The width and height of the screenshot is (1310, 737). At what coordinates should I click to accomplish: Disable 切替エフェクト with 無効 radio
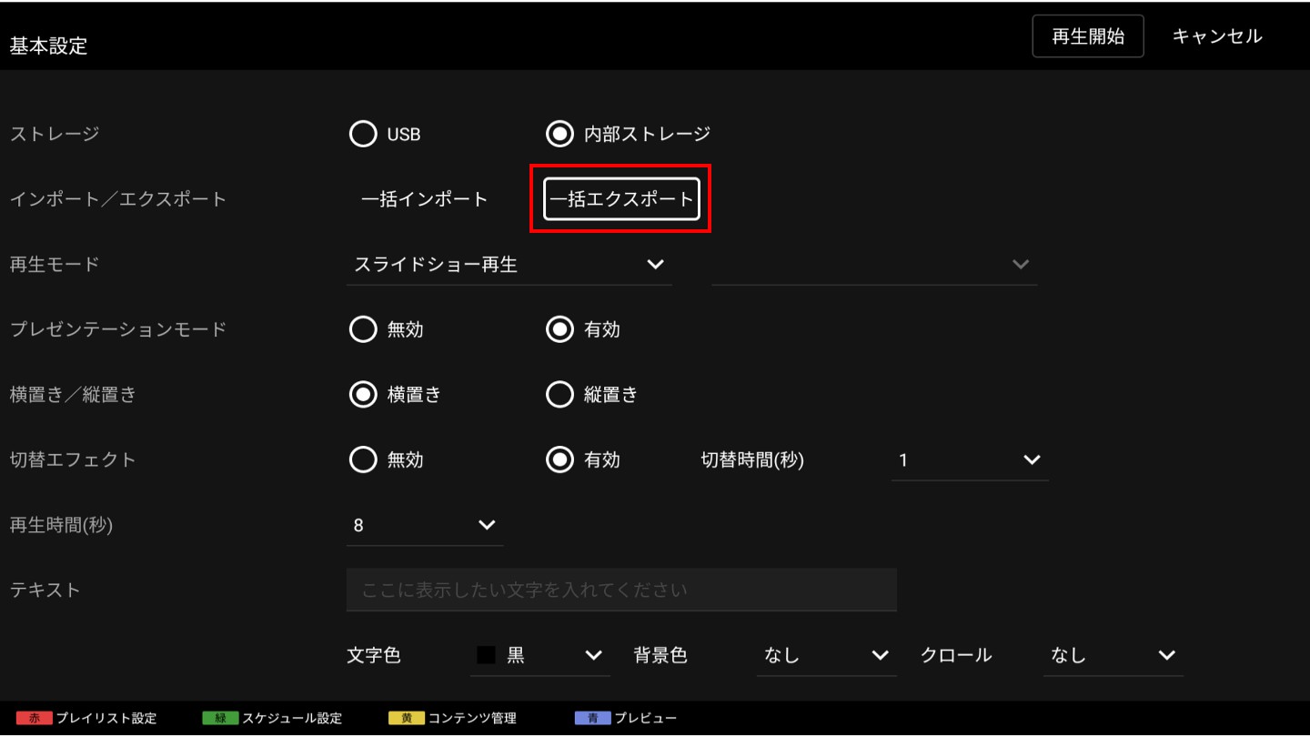tap(363, 459)
